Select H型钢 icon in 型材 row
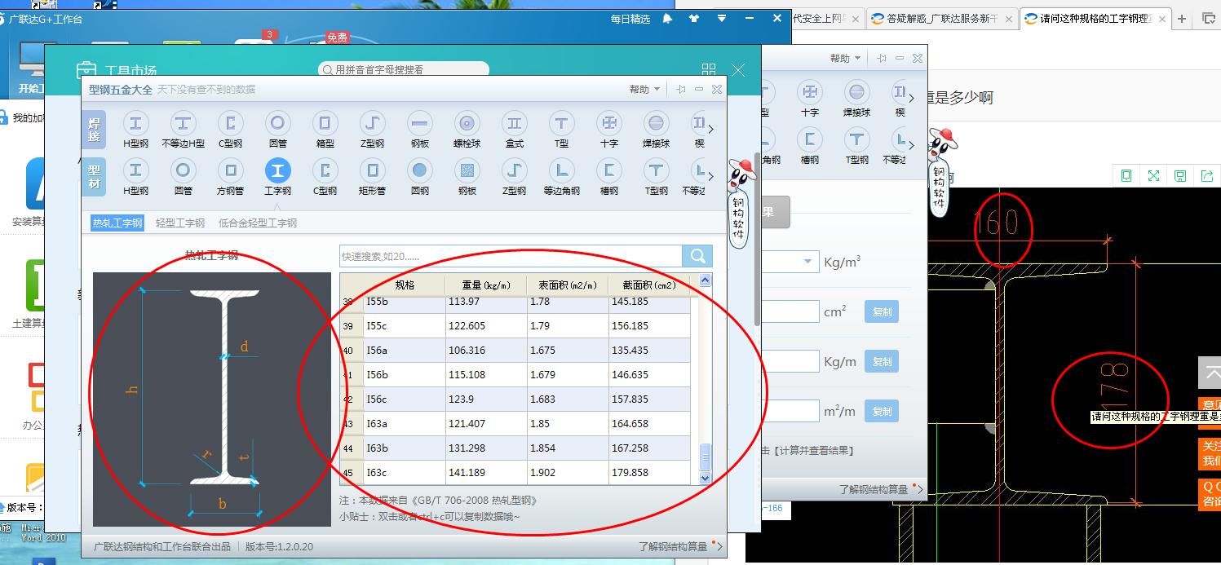The height and width of the screenshot is (565, 1221). pos(135,170)
